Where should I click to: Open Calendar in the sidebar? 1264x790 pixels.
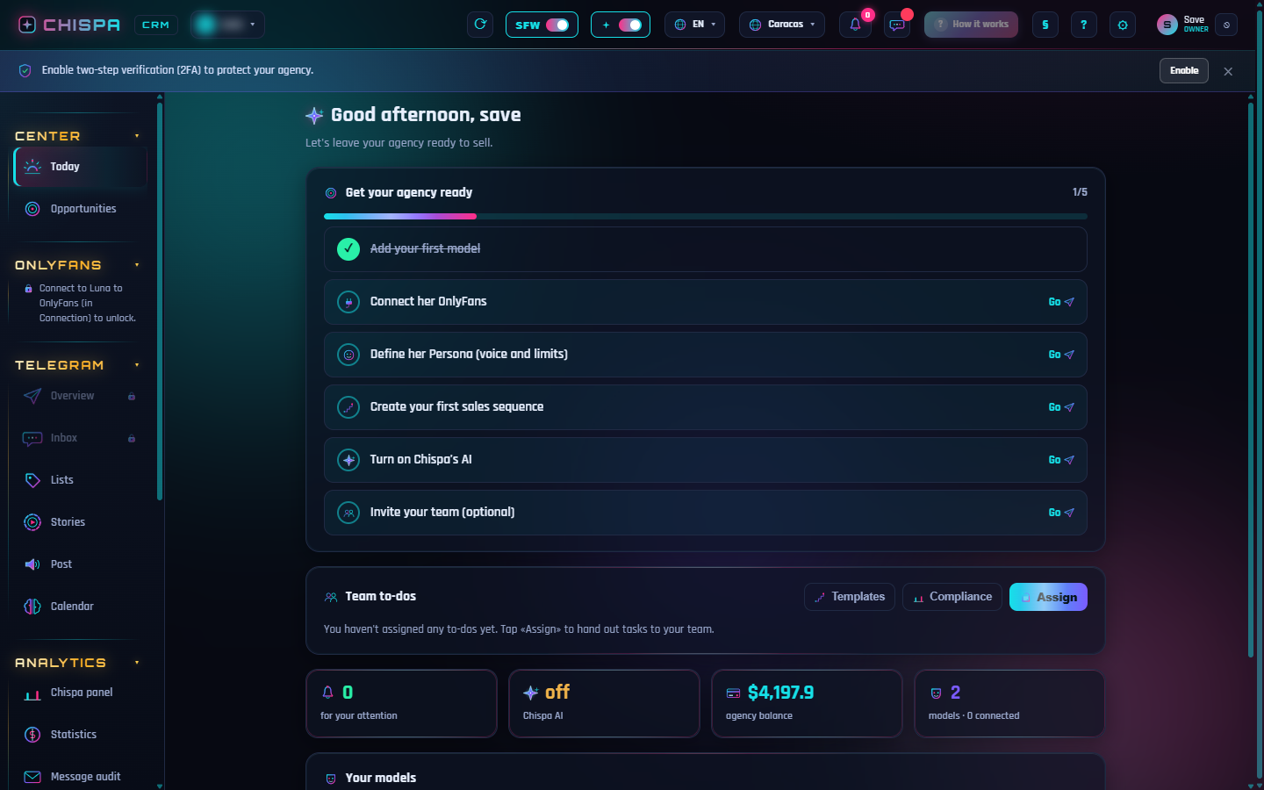click(x=81, y=607)
